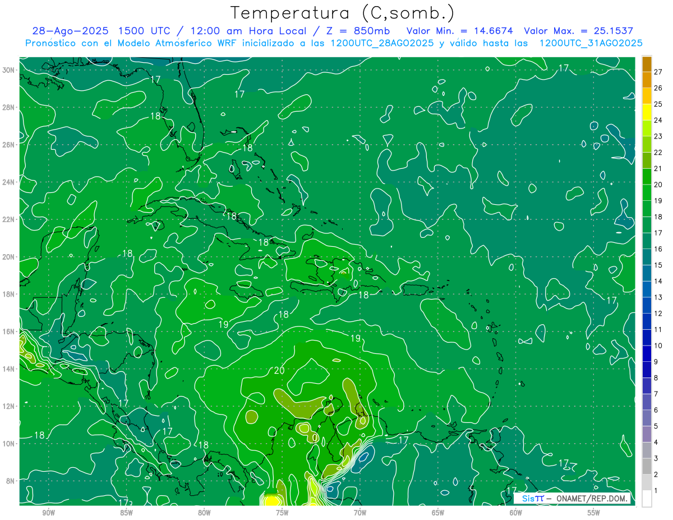Click legend value "11" on color scale
The height and width of the screenshot is (520, 673).
pos(658,330)
